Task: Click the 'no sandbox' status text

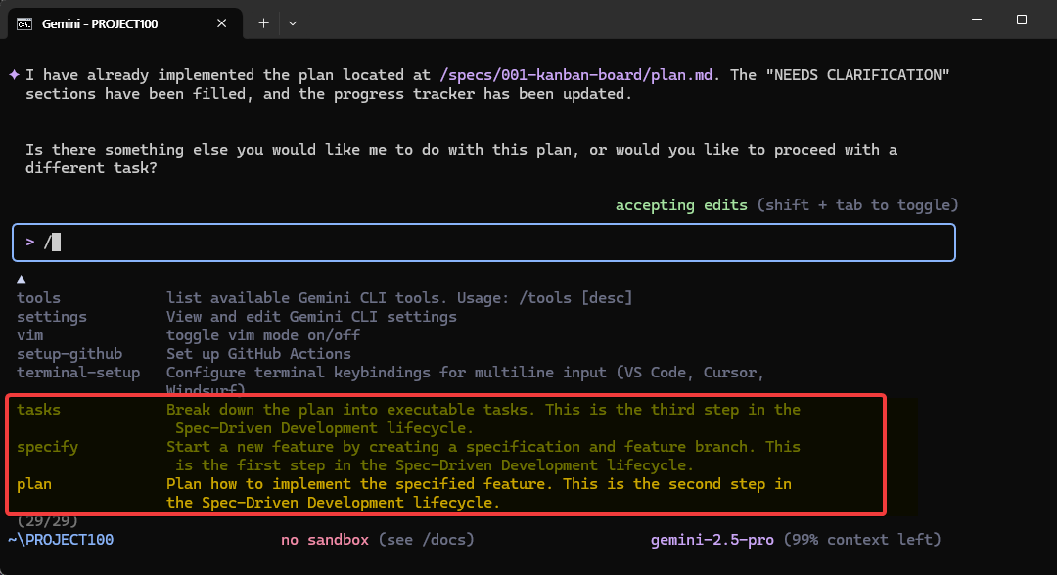Action: point(325,540)
